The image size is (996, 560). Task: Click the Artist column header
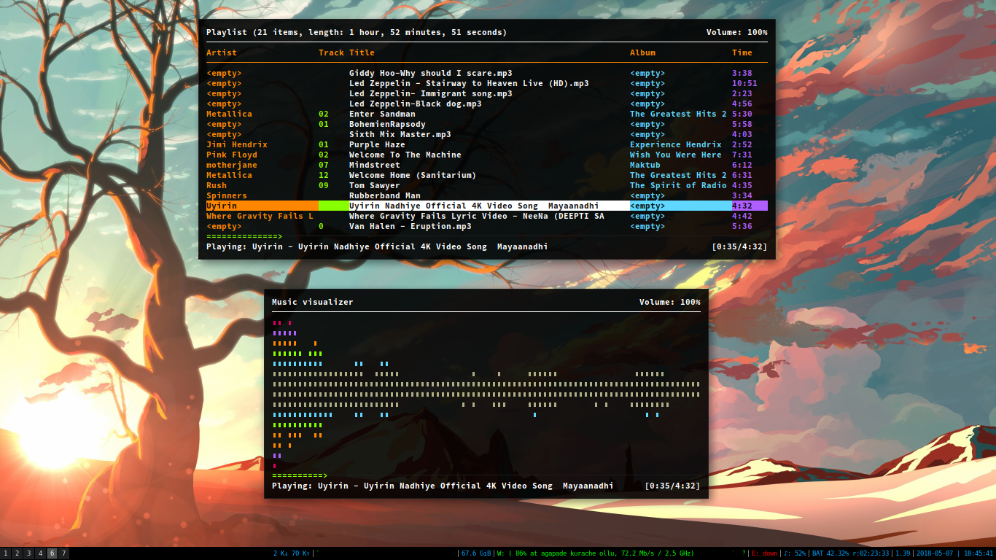click(x=222, y=52)
